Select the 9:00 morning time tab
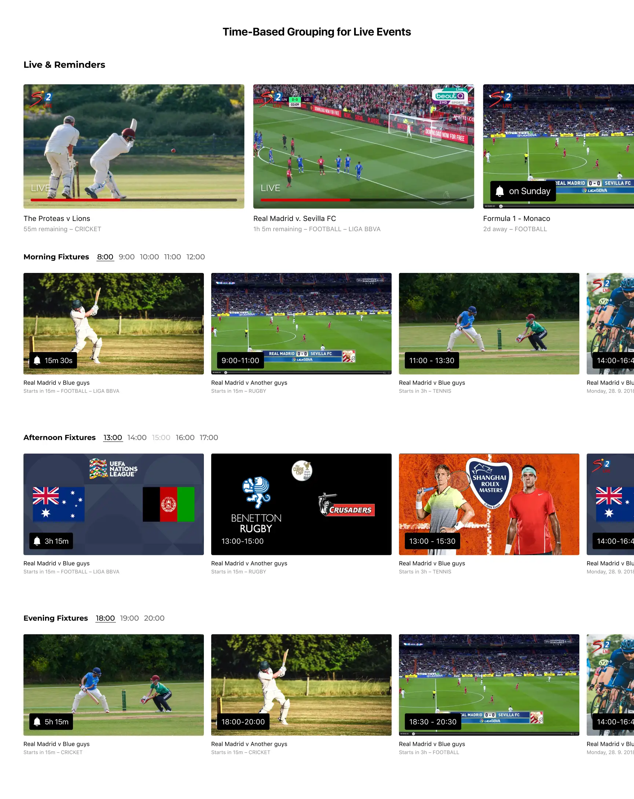The width and height of the screenshot is (634, 799). click(127, 257)
